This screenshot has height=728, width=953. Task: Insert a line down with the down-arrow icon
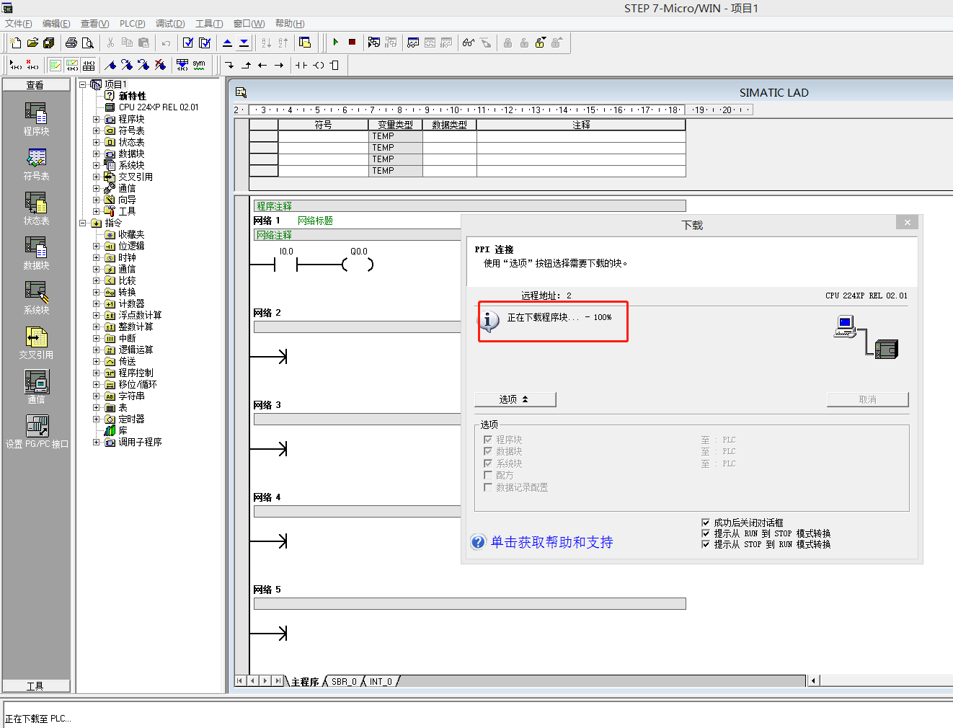230,65
